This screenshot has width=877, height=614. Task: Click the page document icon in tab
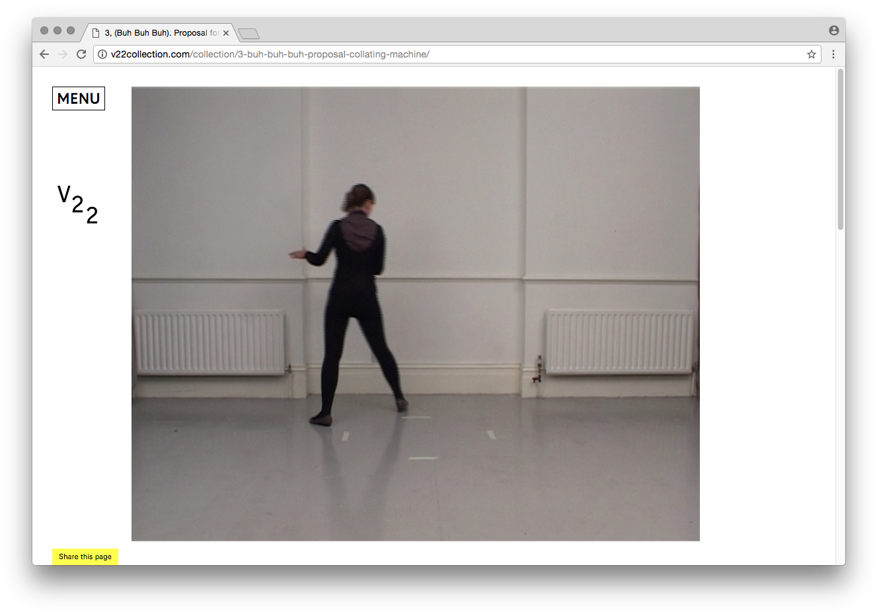96,33
